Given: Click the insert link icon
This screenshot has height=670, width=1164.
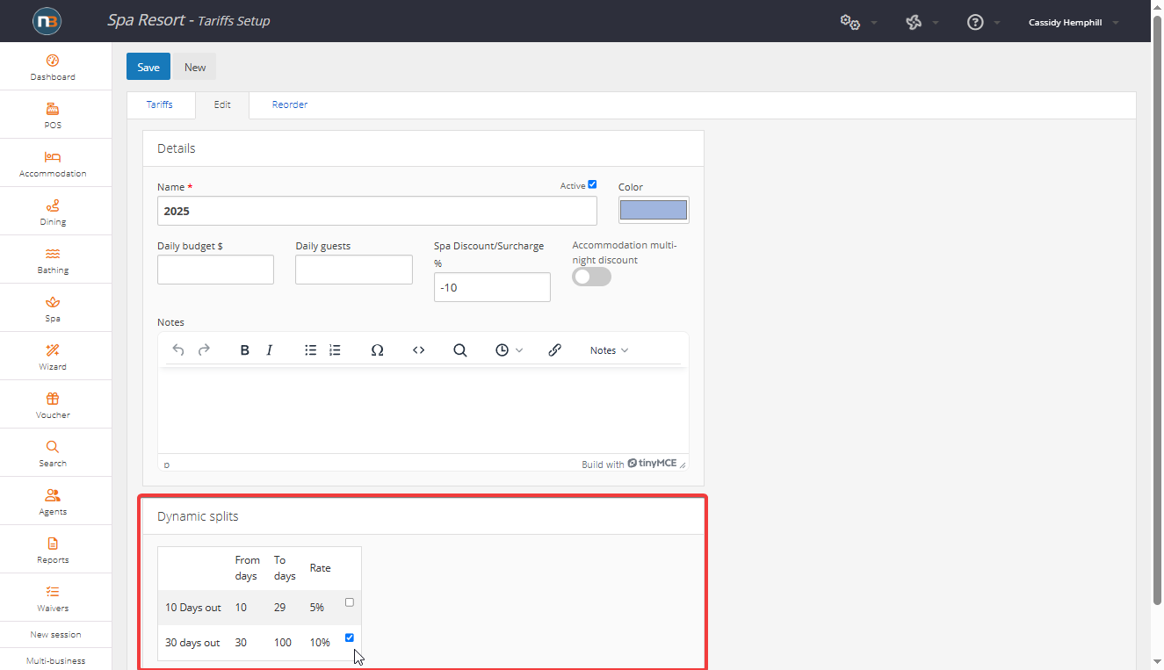Looking at the screenshot, I should pyautogui.click(x=554, y=350).
